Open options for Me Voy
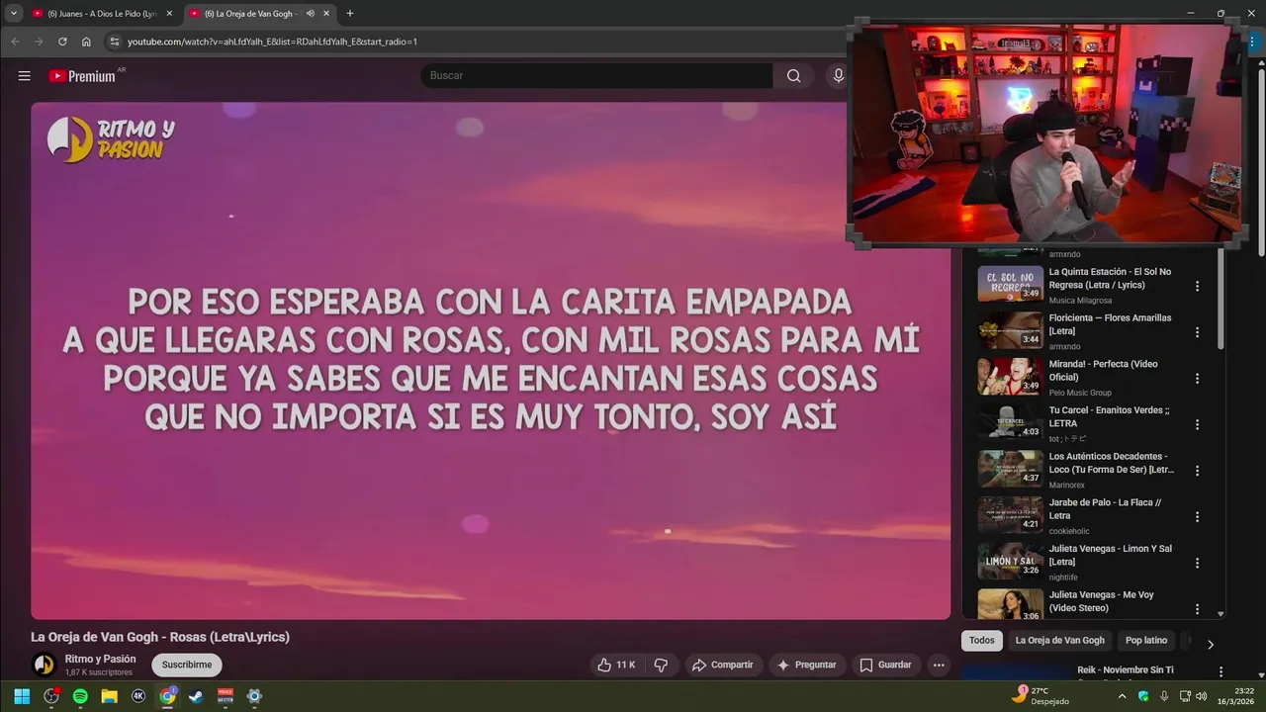 pos(1197,609)
